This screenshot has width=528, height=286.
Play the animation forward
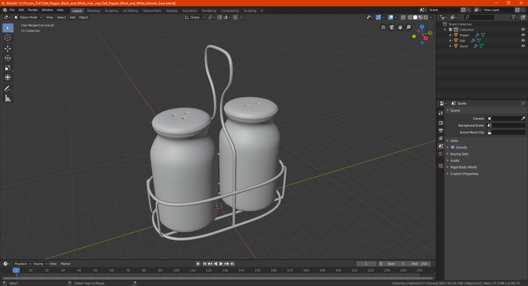click(x=221, y=264)
